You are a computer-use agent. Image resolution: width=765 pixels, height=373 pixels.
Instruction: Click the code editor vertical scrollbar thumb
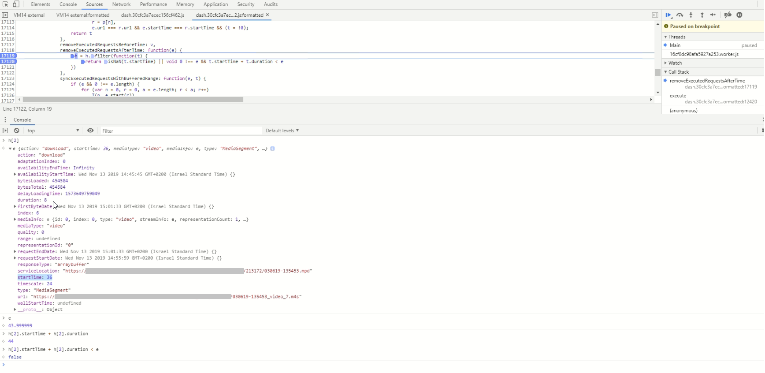coord(657,72)
